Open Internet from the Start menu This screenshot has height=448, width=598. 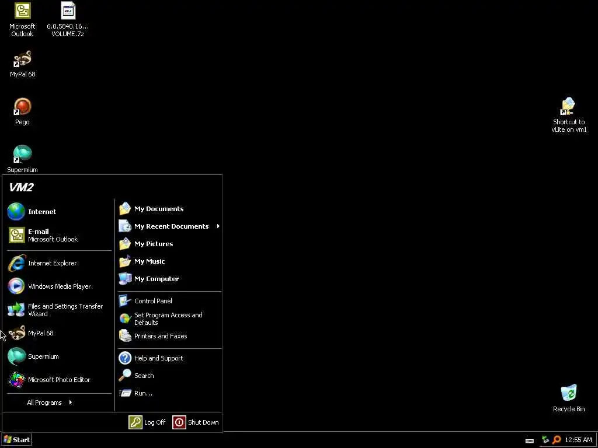[x=60, y=211]
